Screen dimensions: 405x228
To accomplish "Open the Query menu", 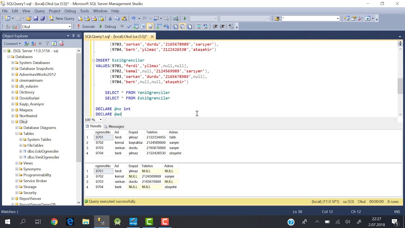I will [40, 11].
